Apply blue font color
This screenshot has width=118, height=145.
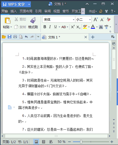pos(93,27)
